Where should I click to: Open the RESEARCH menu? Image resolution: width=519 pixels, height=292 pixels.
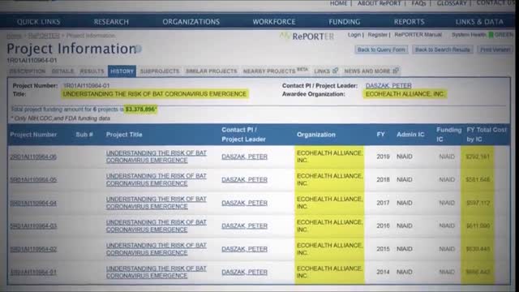111,22
